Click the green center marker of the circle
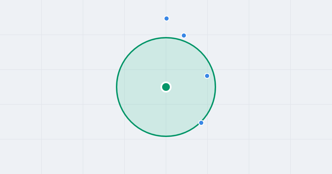The image size is (332, 174). (x=166, y=87)
